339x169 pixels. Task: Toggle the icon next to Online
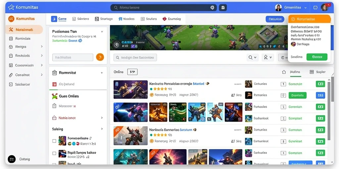(132, 72)
